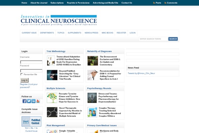Screen dimensions: 199x133
Task: Open the Posts RSS feed
Action: [157, 3]
